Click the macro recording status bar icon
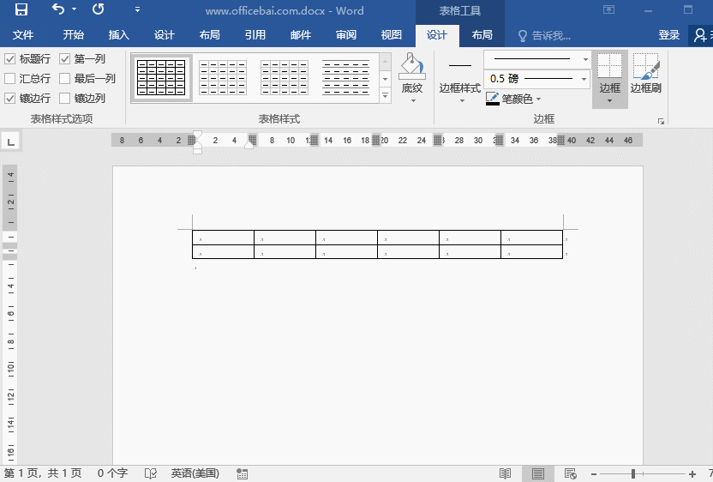The width and height of the screenshot is (713, 482). click(x=243, y=473)
